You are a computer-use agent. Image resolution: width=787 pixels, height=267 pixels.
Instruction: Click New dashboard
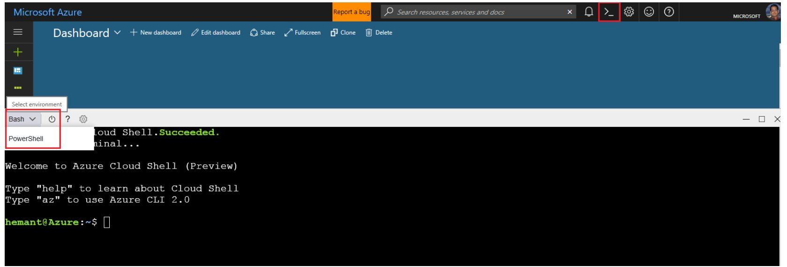point(156,32)
